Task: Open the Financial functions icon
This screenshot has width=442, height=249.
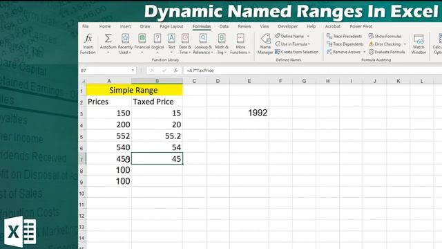Action: pos(142,39)
